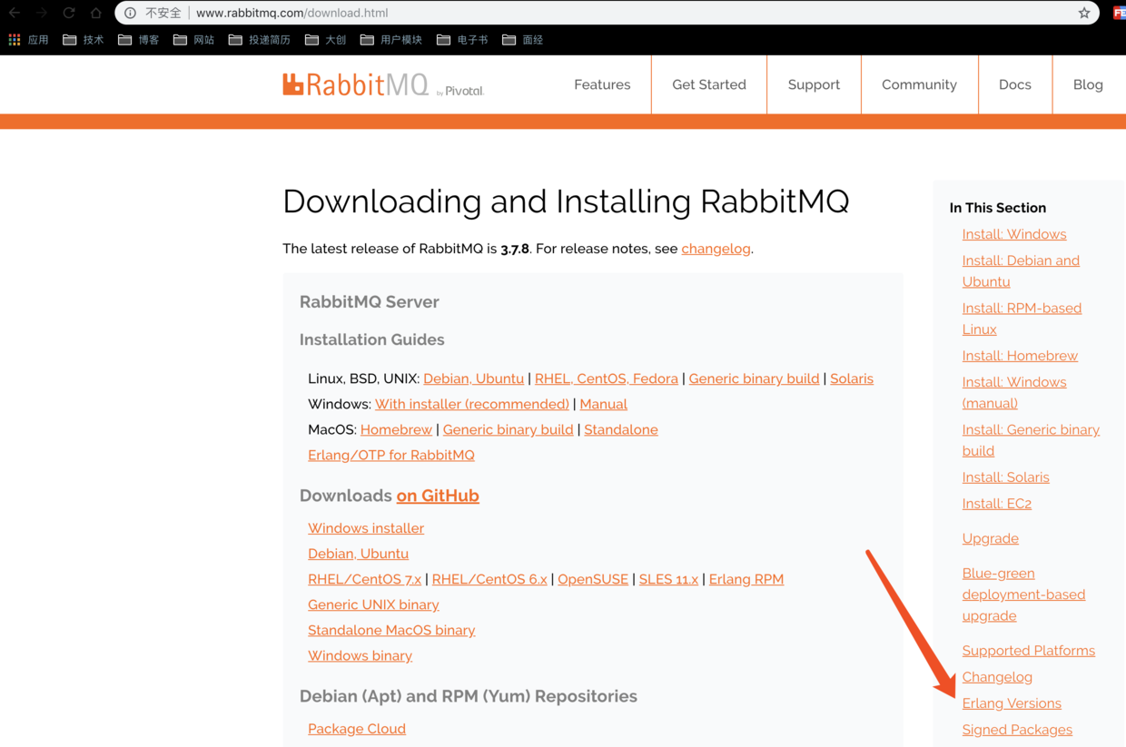Bookmark the page with the star icon
This screenshot has width=1126, height=747.
click(x=1084, y=13)
